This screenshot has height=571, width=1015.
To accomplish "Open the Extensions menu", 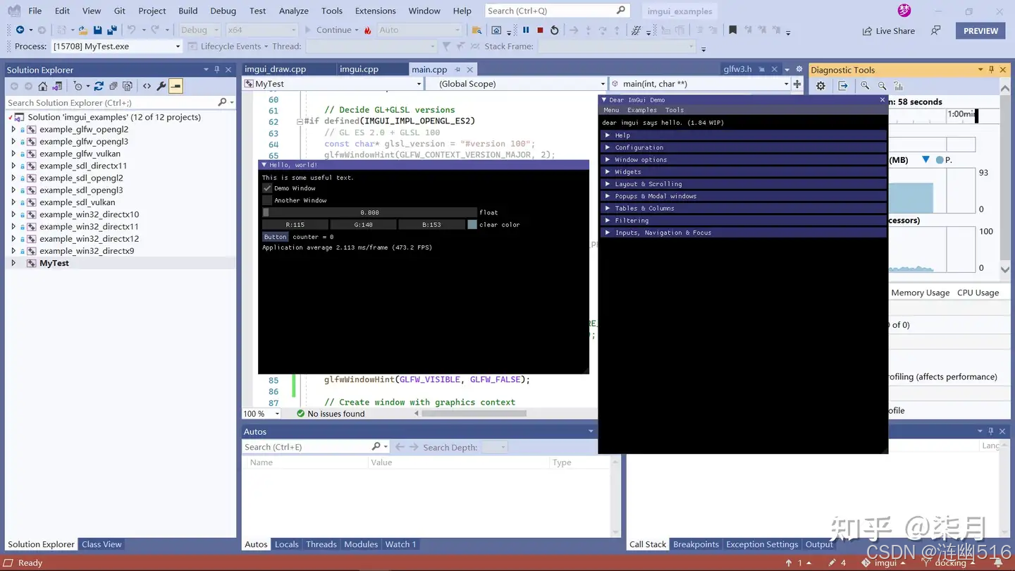I will pyautogui.click(x=375, y=11).
